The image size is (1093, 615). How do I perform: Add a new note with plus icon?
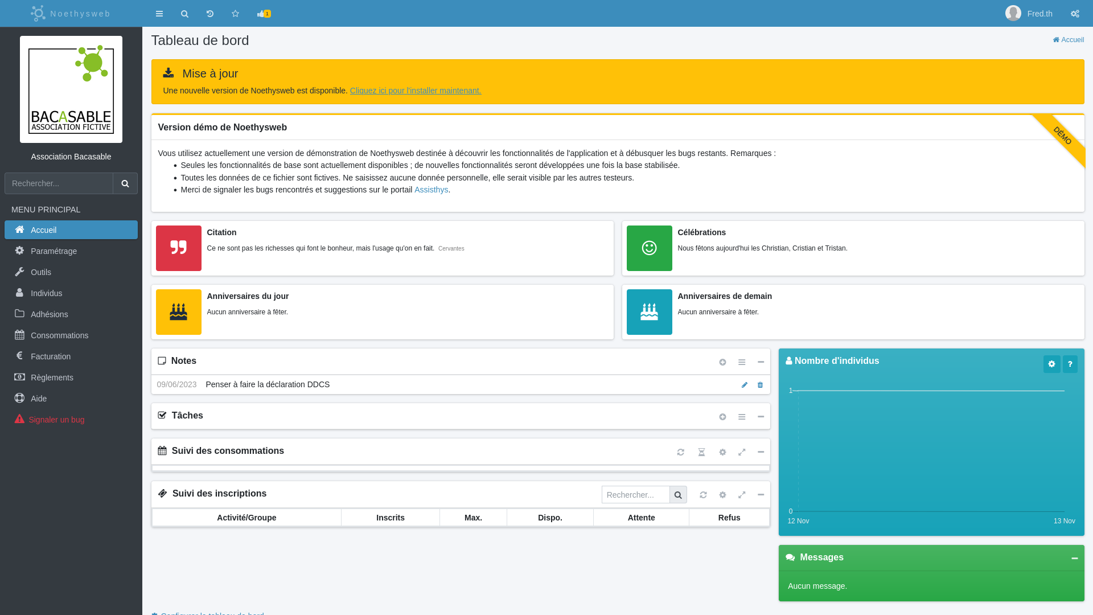[x=722, y=362]
